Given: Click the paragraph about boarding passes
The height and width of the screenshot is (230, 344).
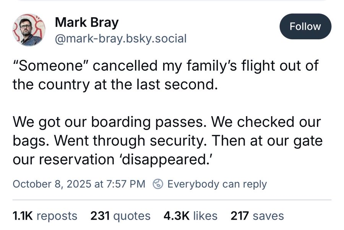Looking at the screenshot, I should [167, 140].
